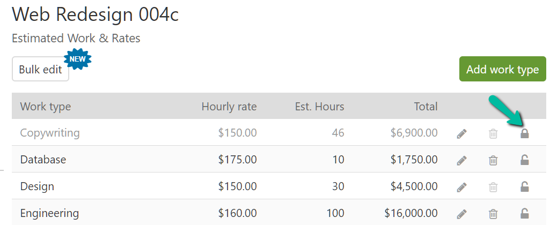Delete the Engineering work type
Image resolution: width=550 pixels, height=225 pixels.
[x=493, y=214]
